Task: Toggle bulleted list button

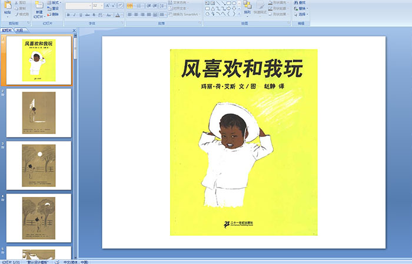Action: 130,6
